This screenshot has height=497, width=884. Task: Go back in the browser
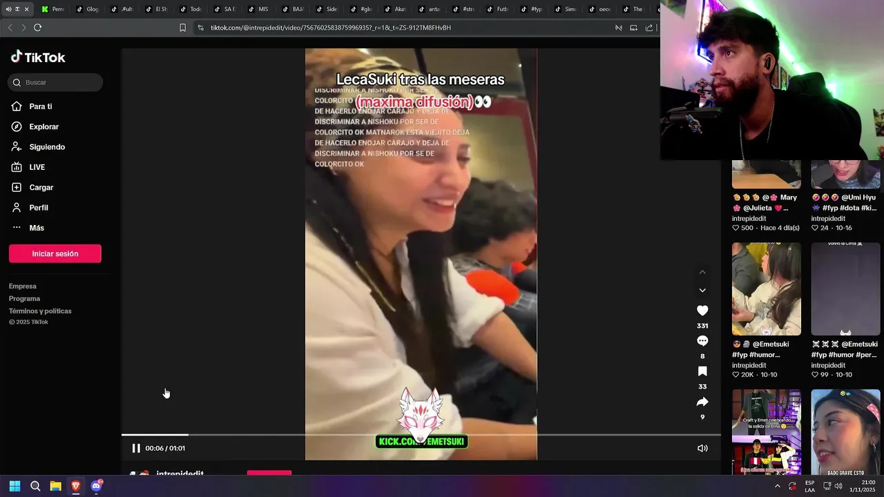click(10, 28)
